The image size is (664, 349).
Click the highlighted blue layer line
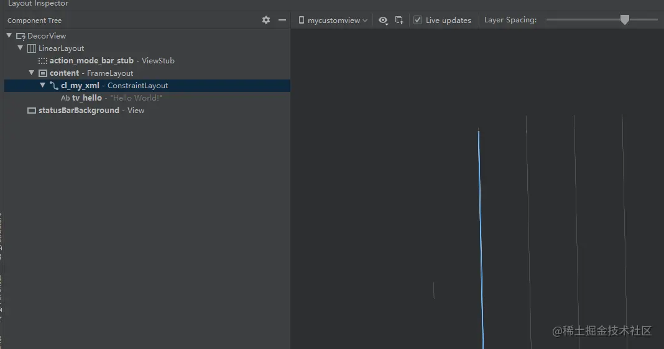(x=481, y=239)
